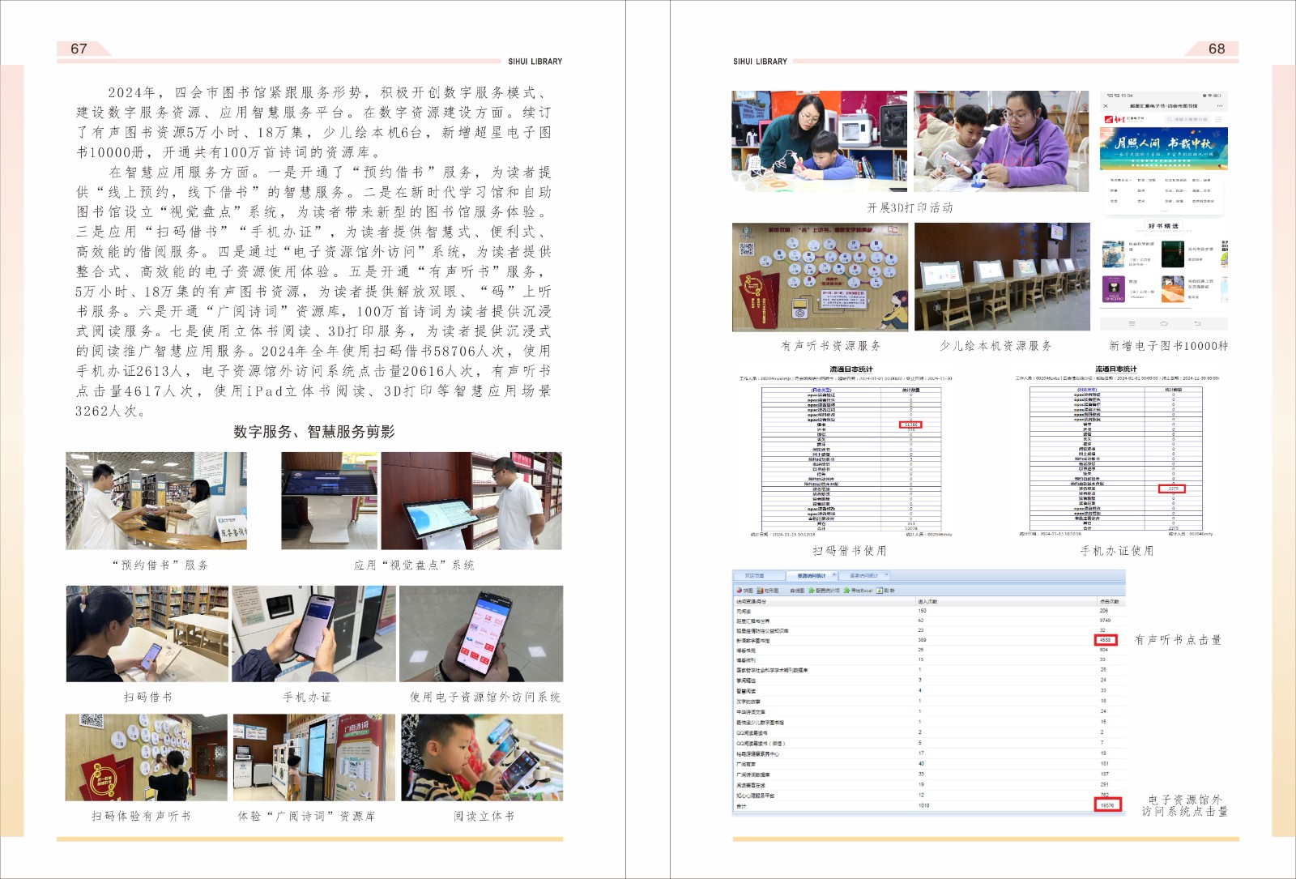Click the 刷新 refresh icon in statistics toolbar
The image size is (1296, 879).
click(880, 591)
